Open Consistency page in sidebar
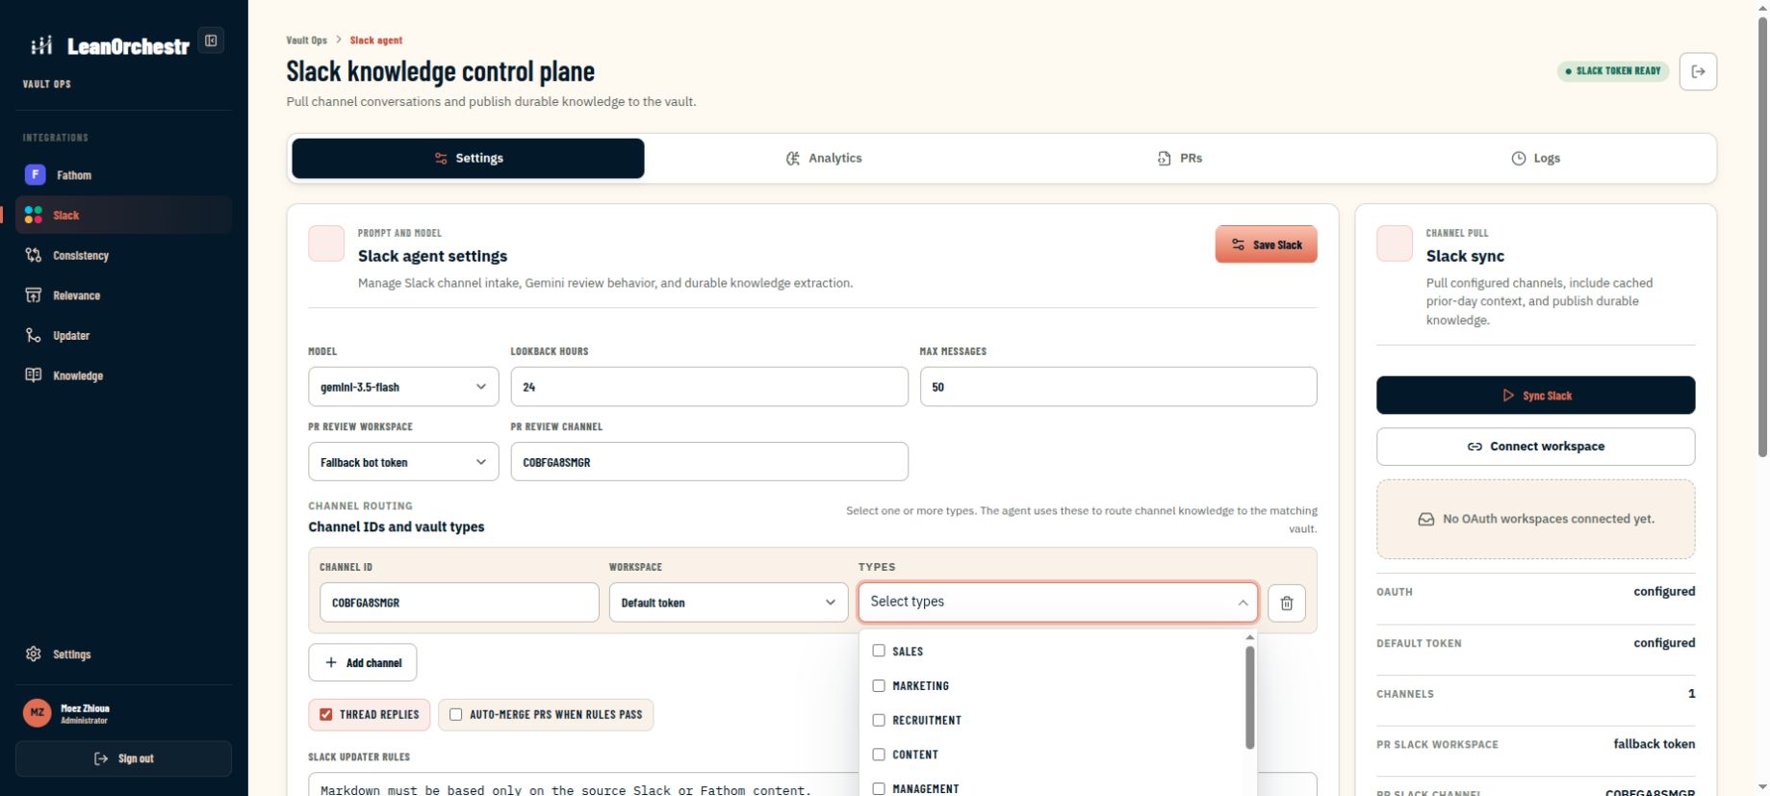The width and height of the screenshot is (1770, 796). pyautogui.click(x=123, y=255)
